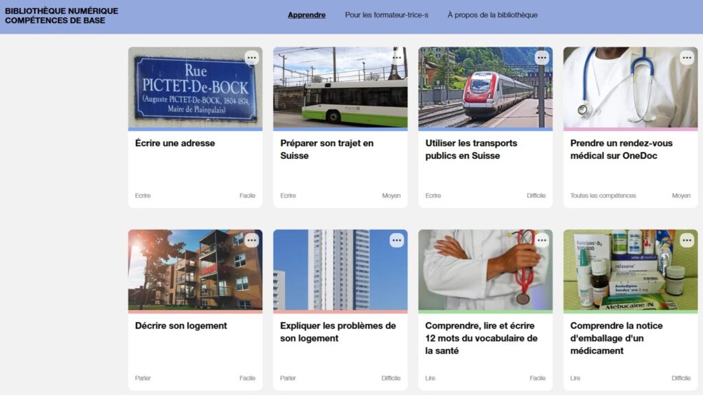This screenshot has width=703, height=395.
Task: Select the Apprendre tab
Action: tap(307, 15)
